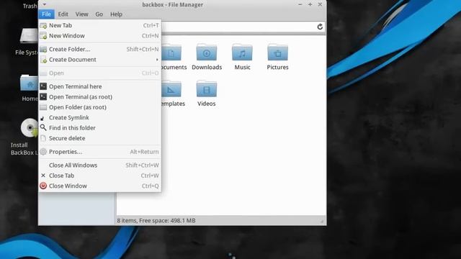Open the Go menu
The height and width of the screenshot is (259, 461).
[99, 14]
